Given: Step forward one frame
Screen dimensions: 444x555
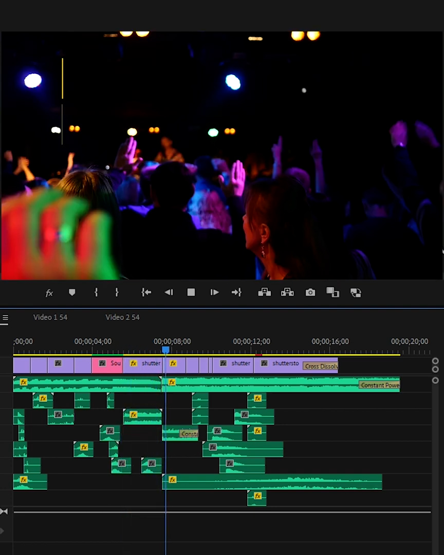Looking at the screenshot, I should (214, 292).
